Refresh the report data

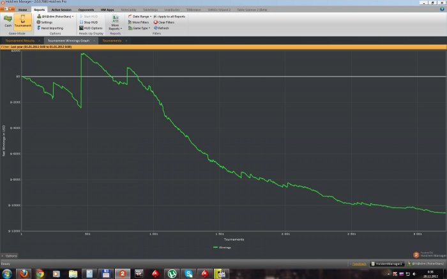162,28
